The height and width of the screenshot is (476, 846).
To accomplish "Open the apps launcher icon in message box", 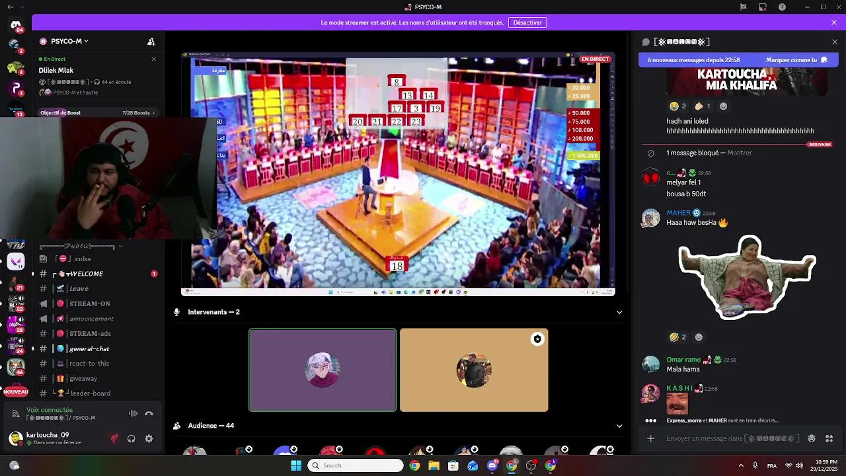I will 829,438.
